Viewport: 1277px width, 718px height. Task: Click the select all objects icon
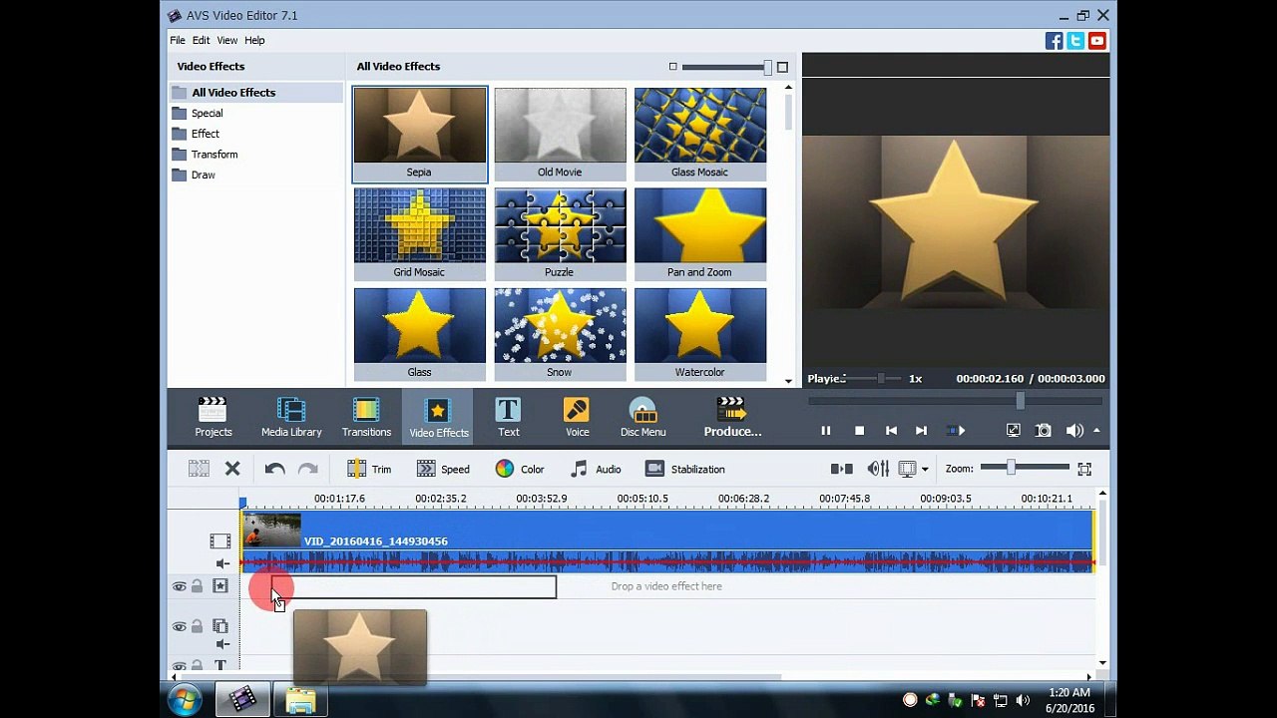(x=199, y=469)
